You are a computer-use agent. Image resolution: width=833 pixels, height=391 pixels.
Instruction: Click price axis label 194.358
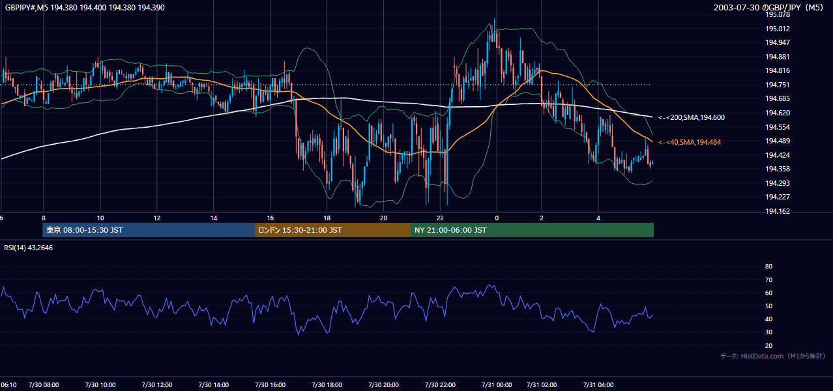click(778, 169)
